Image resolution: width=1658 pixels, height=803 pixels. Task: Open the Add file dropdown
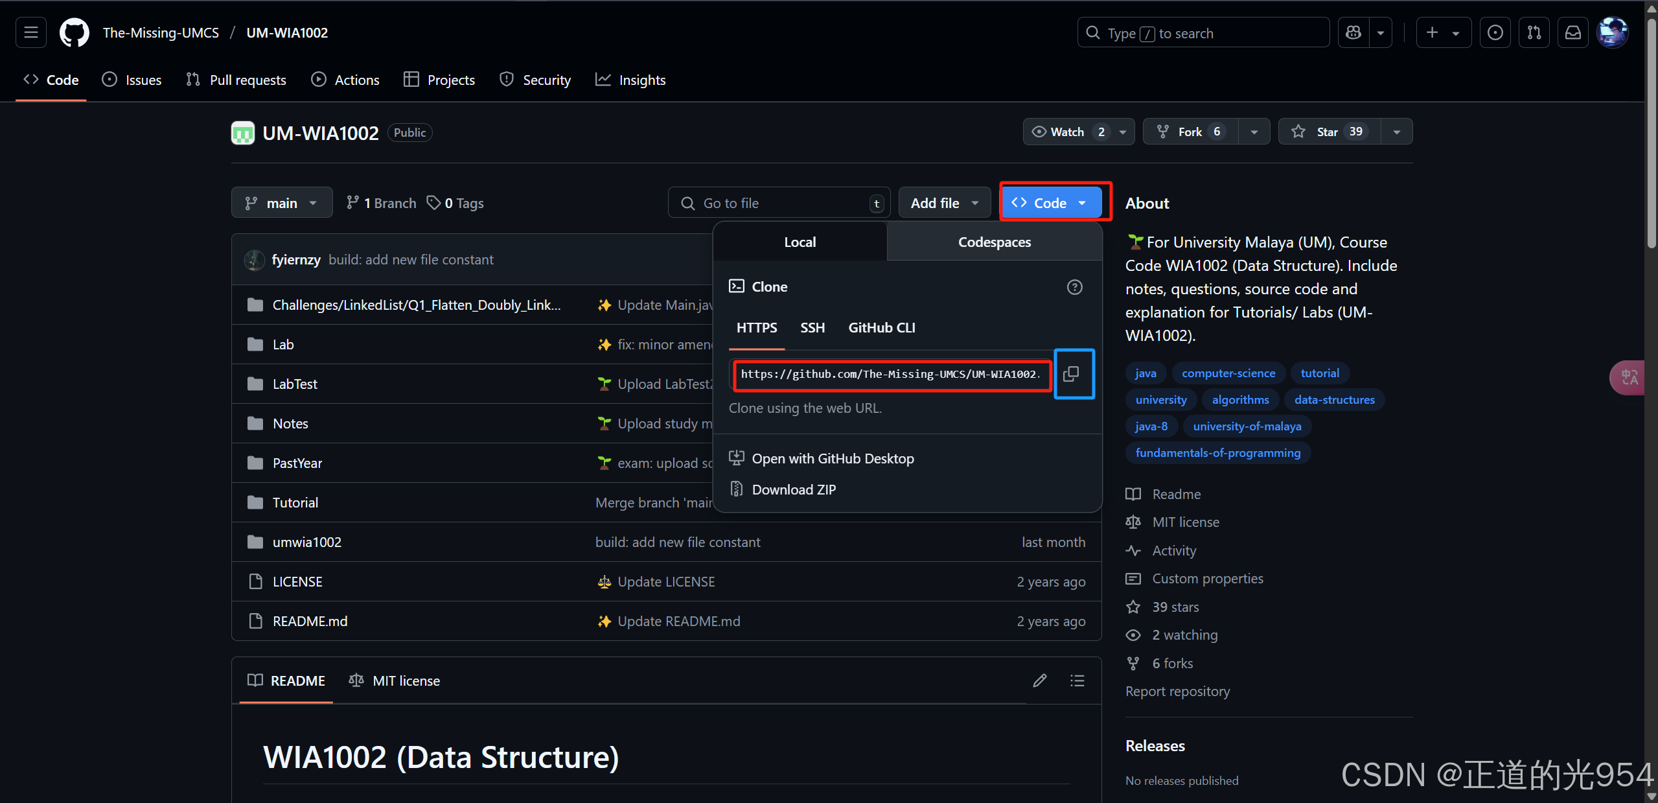click(944, 203)
